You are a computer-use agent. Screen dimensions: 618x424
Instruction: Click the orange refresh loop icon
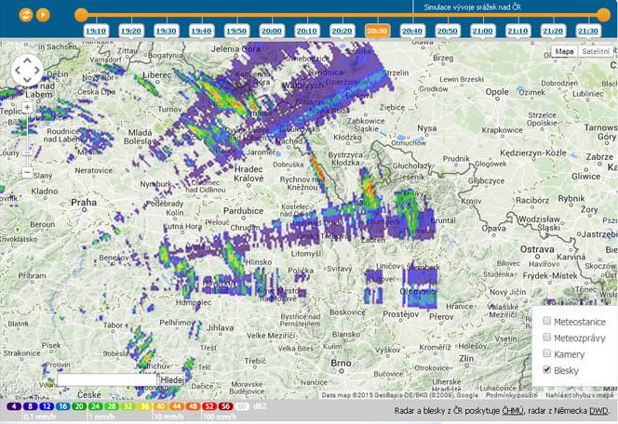[26, 15]
